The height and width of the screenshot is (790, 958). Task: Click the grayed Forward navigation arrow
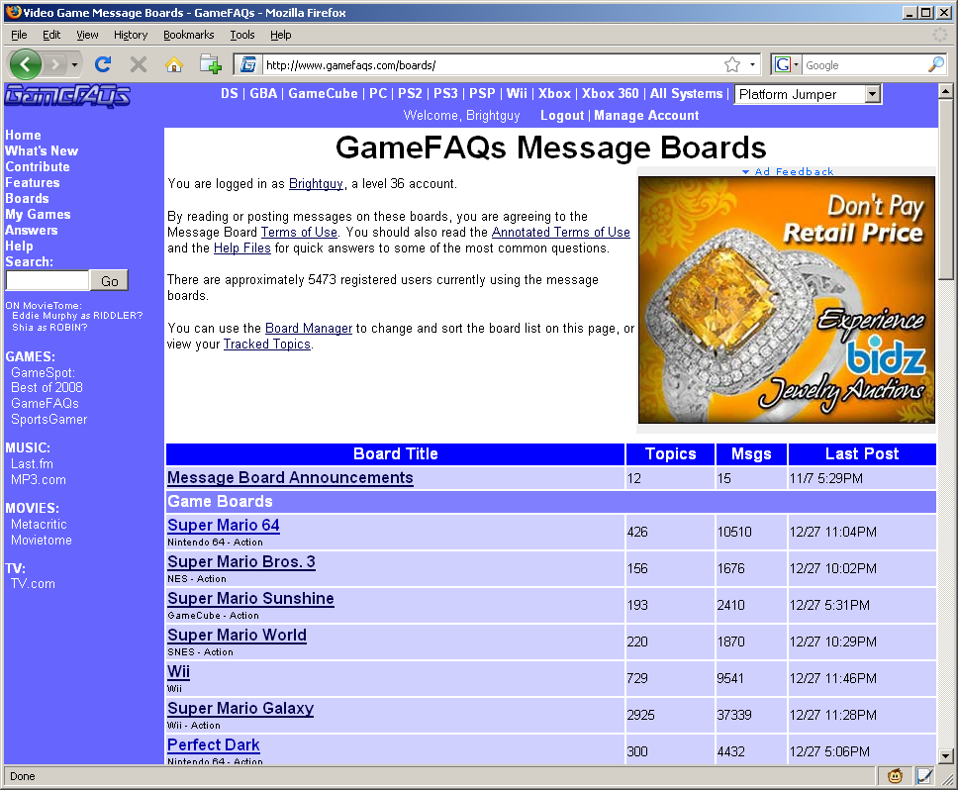(x=55, y=64)
